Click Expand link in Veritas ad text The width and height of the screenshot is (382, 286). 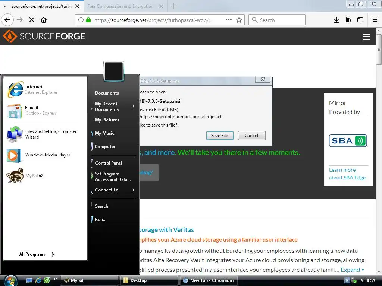pos(352,270)
